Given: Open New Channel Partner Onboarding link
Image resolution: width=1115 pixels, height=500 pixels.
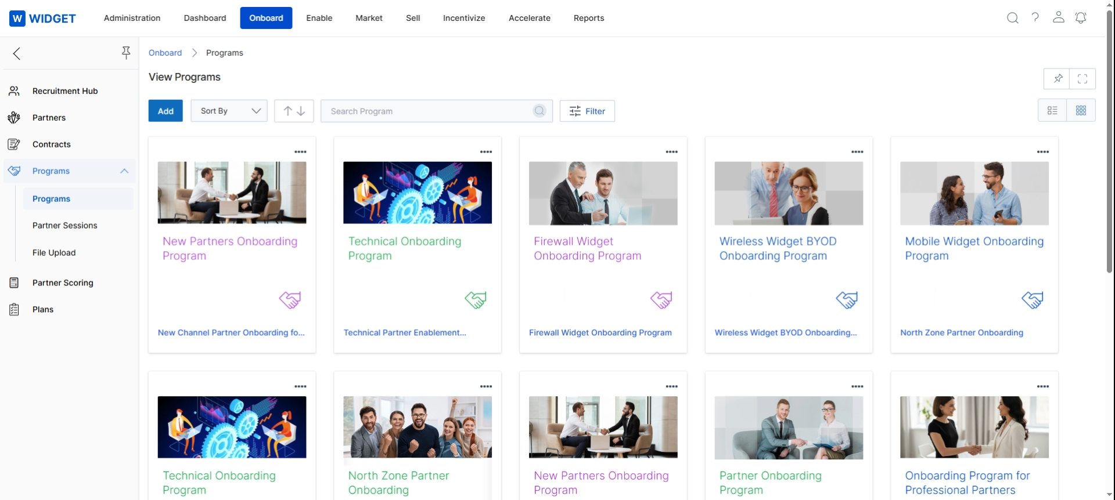Looking at the screenshot, I should click(x=231, y=333).
